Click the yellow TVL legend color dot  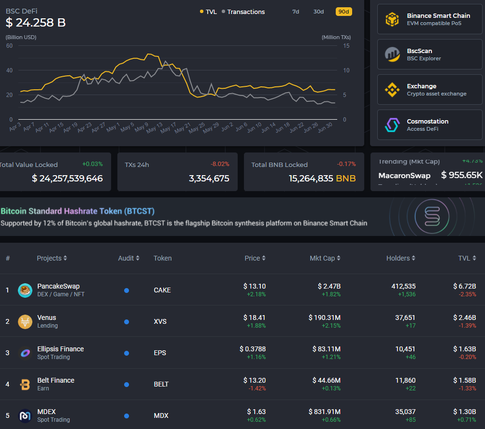point(201,12)
